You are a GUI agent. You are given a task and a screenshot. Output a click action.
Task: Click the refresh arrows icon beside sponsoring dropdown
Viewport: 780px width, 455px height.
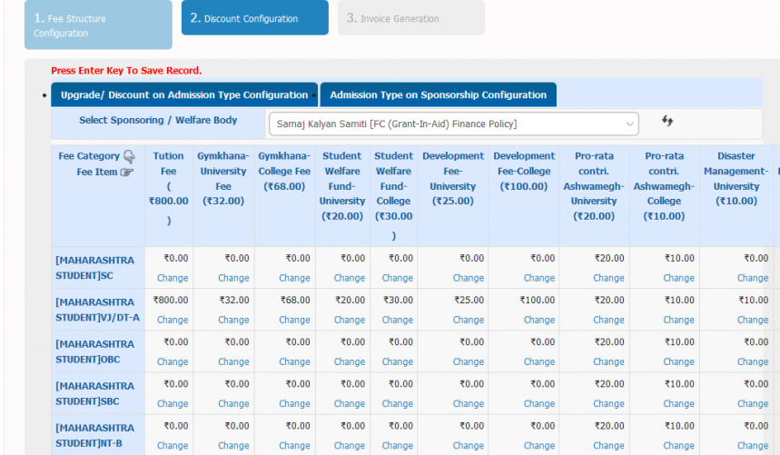pyautogui.click(x=667, y=121)
